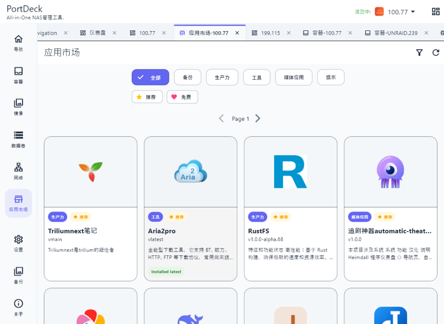The height and width of the screenshot is (324, 444).
Task: Go to previous page chevron
Action: pyautogui.click(x=222, y=118)
